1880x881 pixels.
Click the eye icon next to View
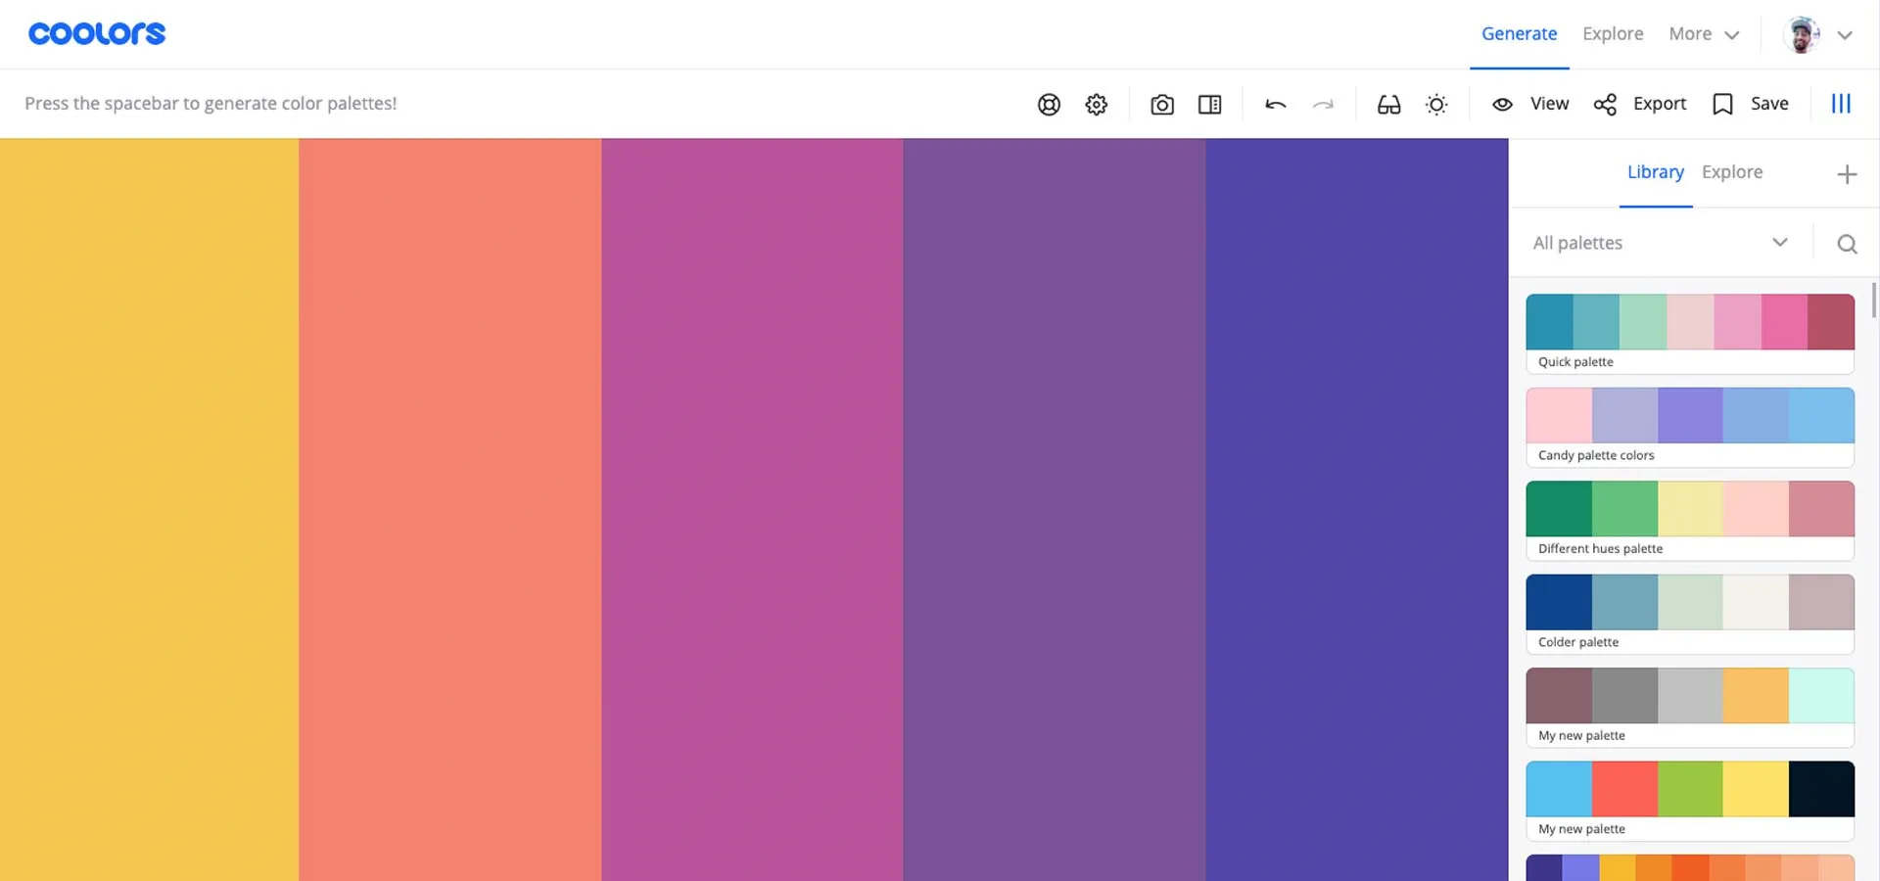point(1502,104)
